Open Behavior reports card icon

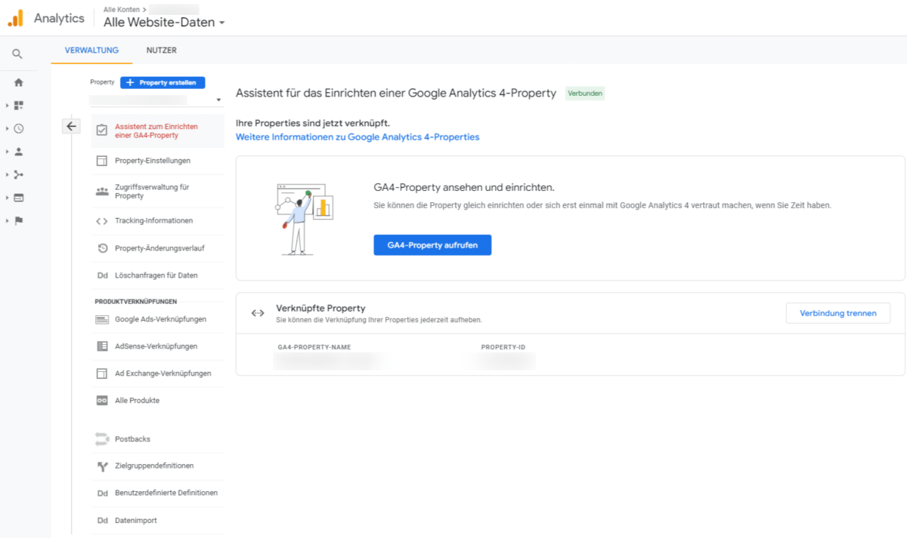(19, 198)
